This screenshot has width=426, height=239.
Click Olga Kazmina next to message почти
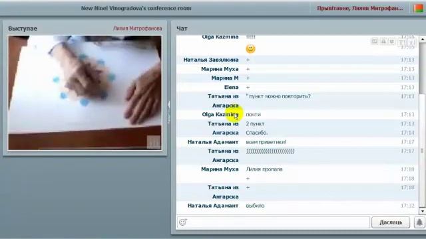[220, 114]
